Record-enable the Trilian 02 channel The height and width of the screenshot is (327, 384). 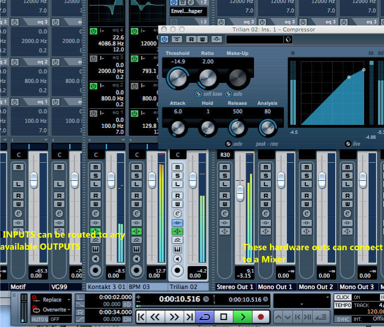177,270
